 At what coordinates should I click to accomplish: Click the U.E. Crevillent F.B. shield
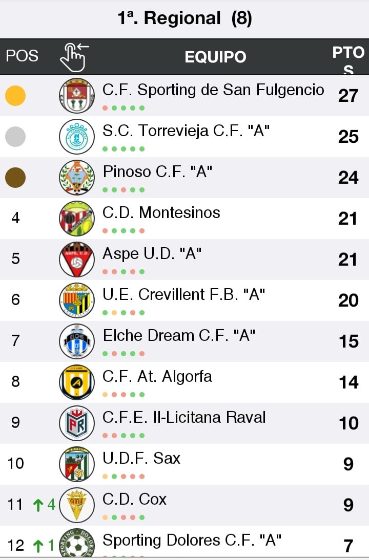tap(77, 300)
